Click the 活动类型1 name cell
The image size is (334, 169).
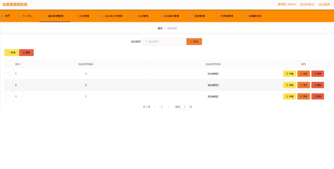[213, 96]
